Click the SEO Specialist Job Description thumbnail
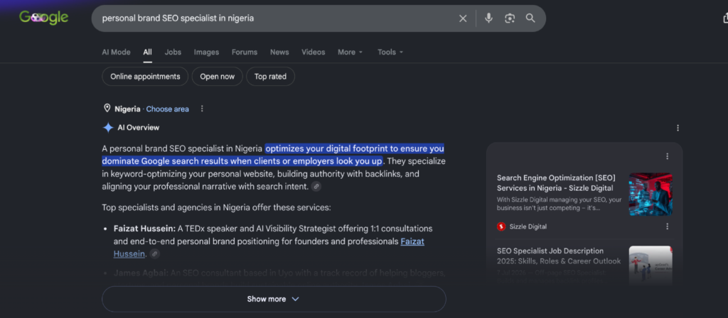Image resolution: width=728 pixels, height=318 pixels. [651, 265]
